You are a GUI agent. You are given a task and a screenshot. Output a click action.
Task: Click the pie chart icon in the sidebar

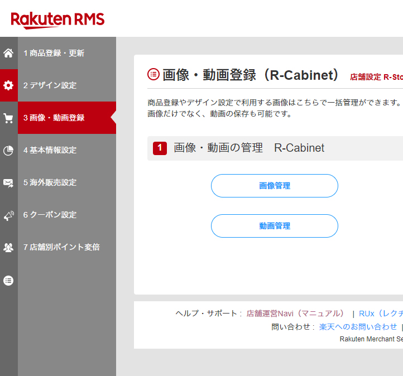pyautogui.click(x=8, y=150)
